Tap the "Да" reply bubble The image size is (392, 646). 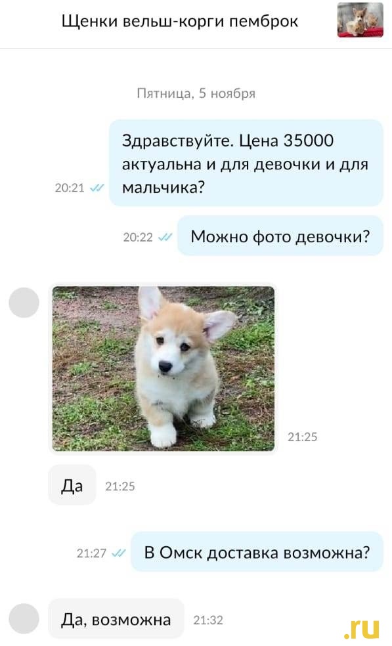(72, 485)
